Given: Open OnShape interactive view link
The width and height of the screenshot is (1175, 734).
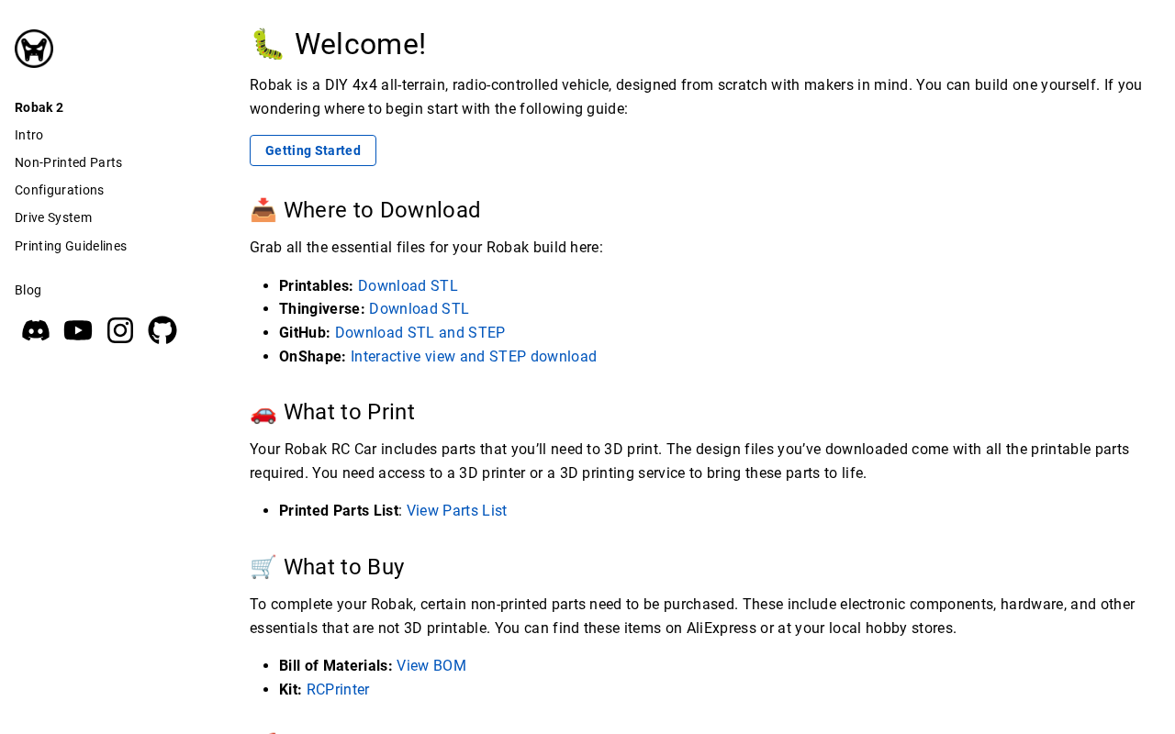Looking at the screenshot, I should tap(474, 357).
